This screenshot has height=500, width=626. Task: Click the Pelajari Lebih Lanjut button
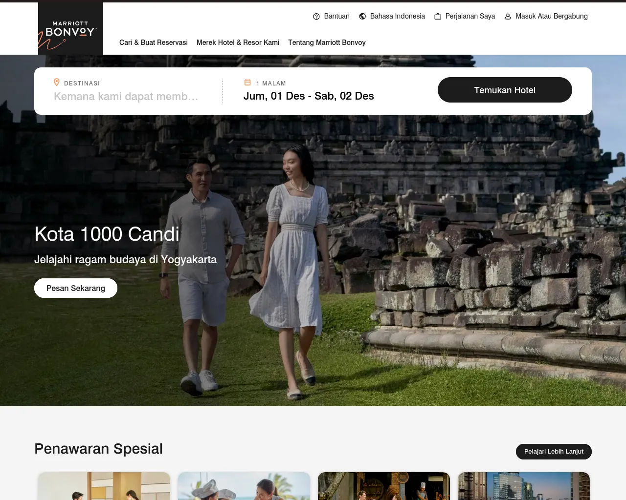click(x=554, y=452)
